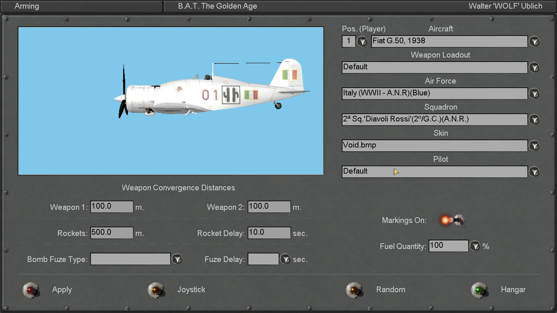Click the Pilot Default field

435,172
